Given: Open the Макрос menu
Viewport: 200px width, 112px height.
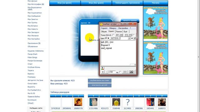Looking at the screenshot, I should pyautogui.click(x=113, y=28).
